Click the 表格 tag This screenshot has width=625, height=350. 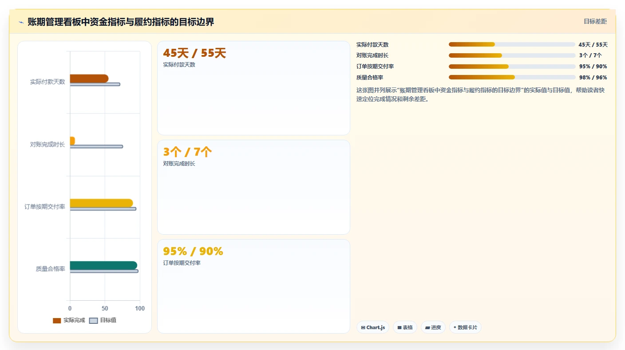click(x=405, y=327)
